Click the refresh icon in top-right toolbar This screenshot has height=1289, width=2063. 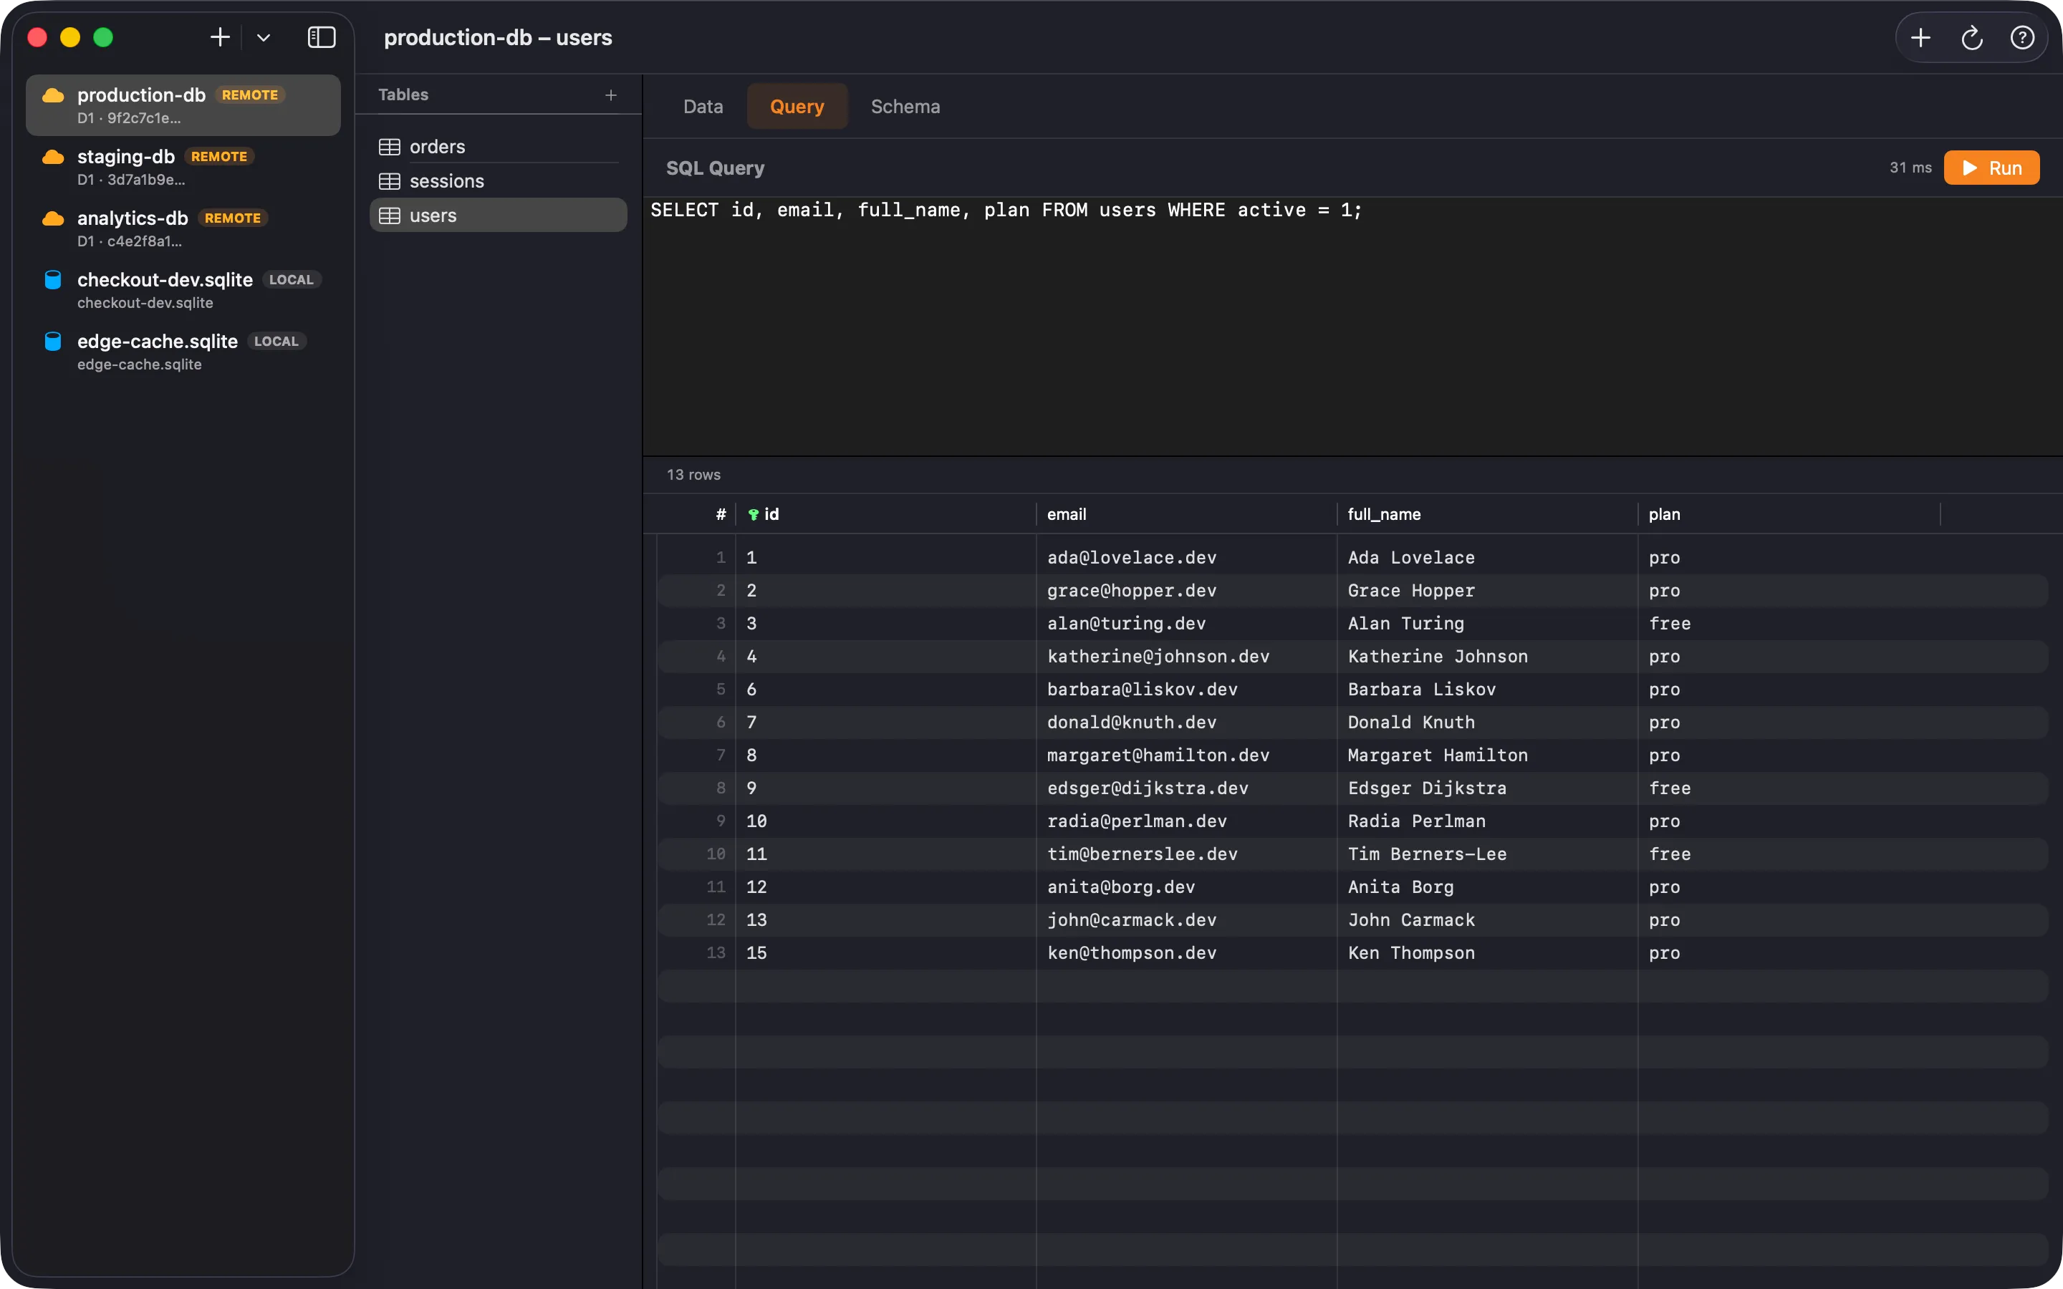coord(1972,37)
